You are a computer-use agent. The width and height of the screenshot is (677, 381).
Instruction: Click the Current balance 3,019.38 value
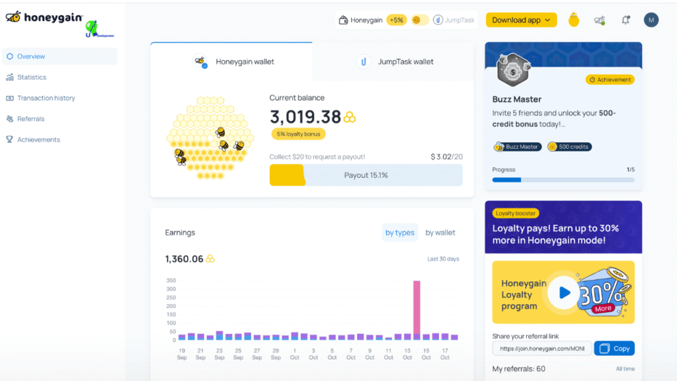click(x=305, y=117)
